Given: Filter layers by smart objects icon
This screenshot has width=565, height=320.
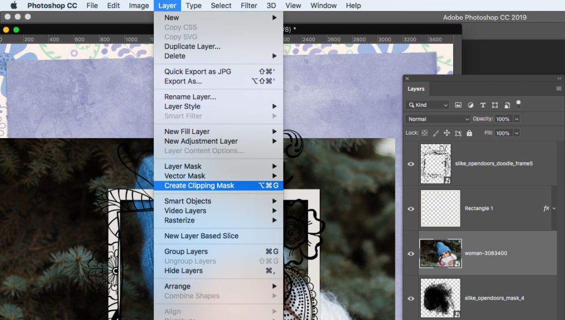Looking at the screenshot, I should tap(507, 105).
